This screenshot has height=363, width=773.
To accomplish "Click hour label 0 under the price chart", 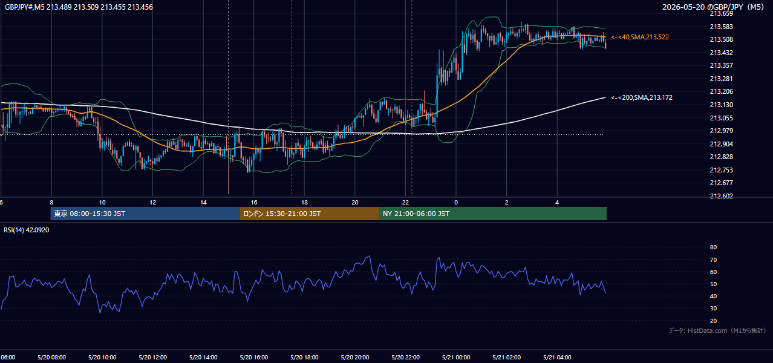I will pos(456,203).
